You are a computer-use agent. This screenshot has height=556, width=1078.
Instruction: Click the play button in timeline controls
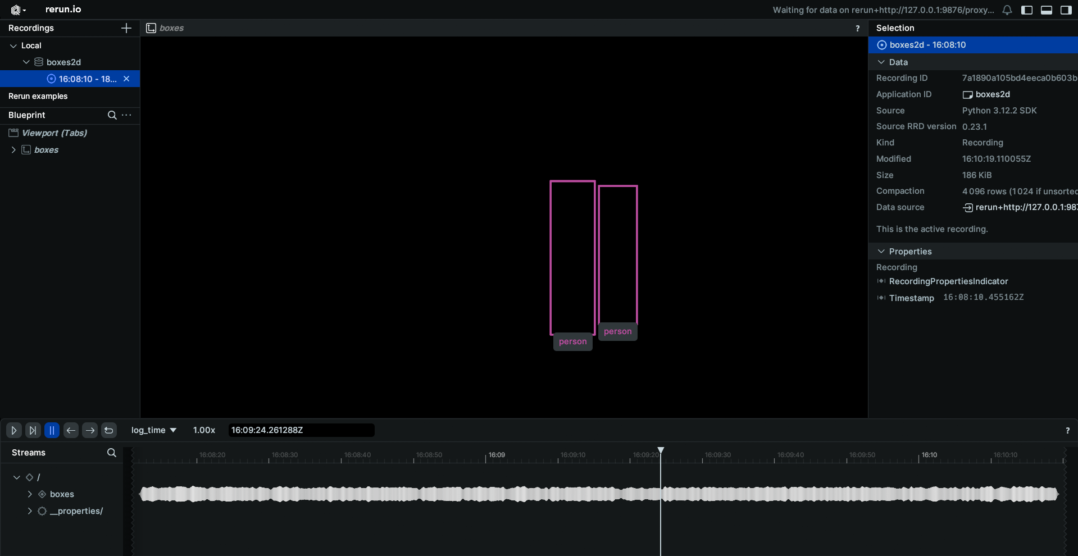[x=14, y=430]
